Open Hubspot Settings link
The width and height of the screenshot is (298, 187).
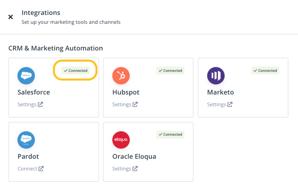122,105
